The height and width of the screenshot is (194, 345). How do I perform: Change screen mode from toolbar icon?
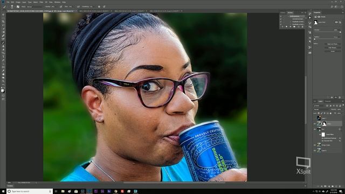click(3, 99)
